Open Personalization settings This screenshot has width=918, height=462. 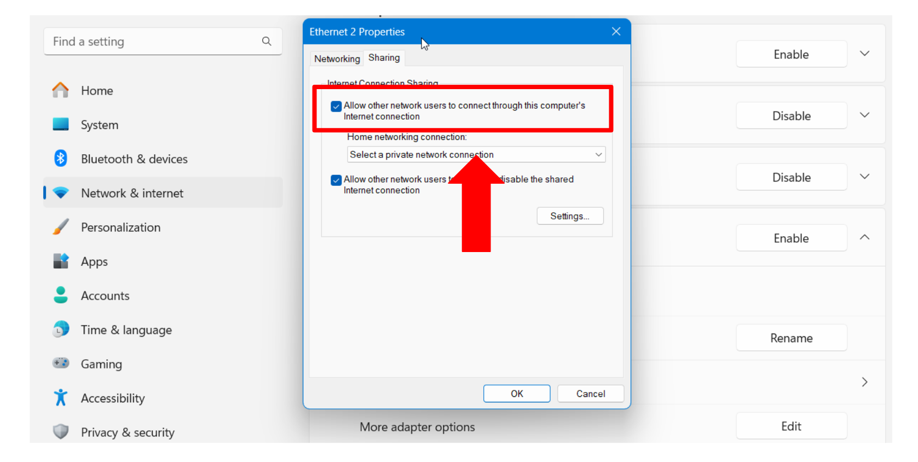(x=163, y=227)
